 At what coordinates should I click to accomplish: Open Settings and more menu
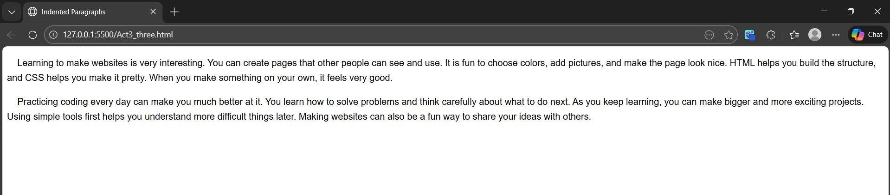click(x=836, y=35)
